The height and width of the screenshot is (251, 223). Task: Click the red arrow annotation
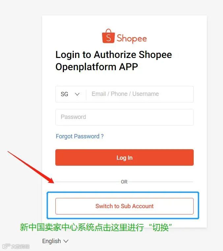click(30, 167)
